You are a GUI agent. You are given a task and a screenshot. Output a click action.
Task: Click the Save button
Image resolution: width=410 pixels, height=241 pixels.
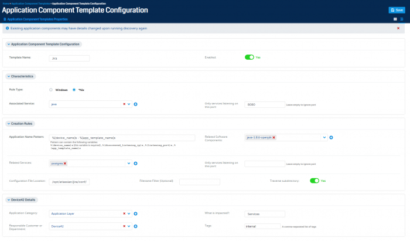397,10
